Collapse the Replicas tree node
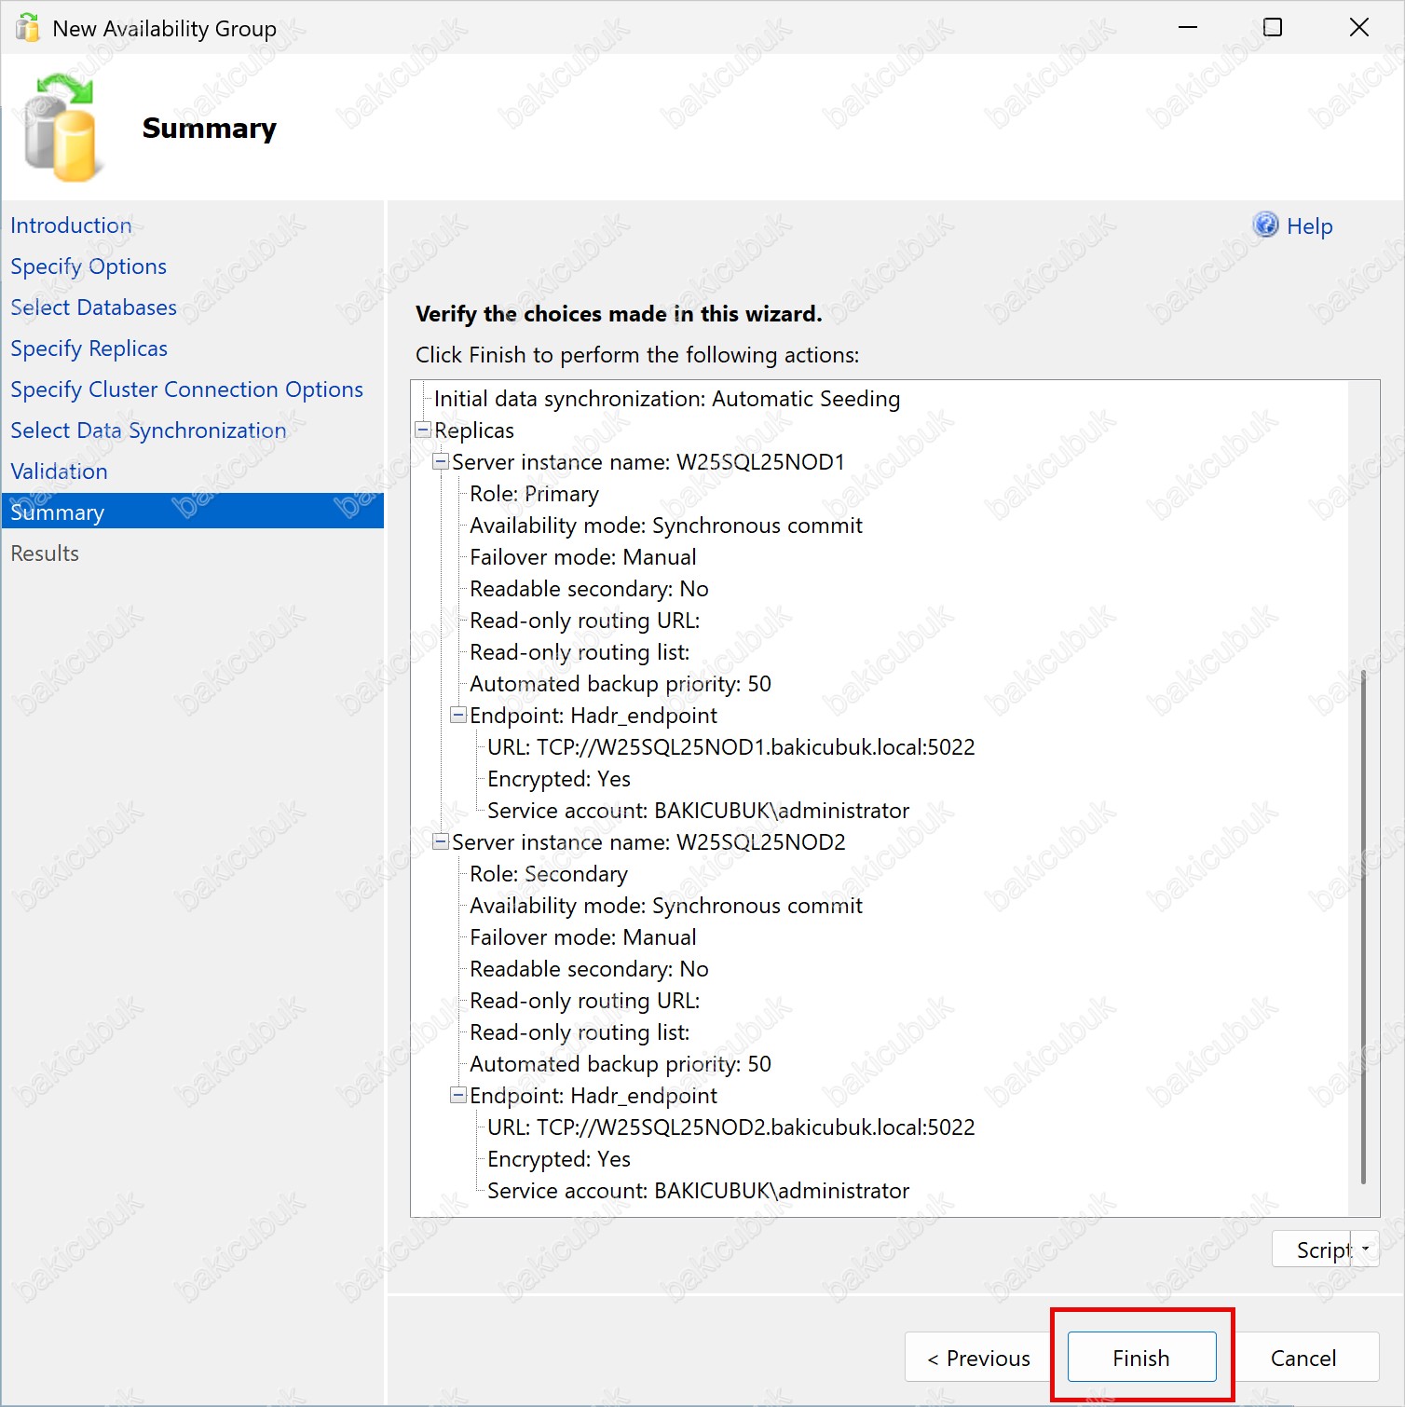The height and width of the screenshot is (1407, 1405). 423,430
